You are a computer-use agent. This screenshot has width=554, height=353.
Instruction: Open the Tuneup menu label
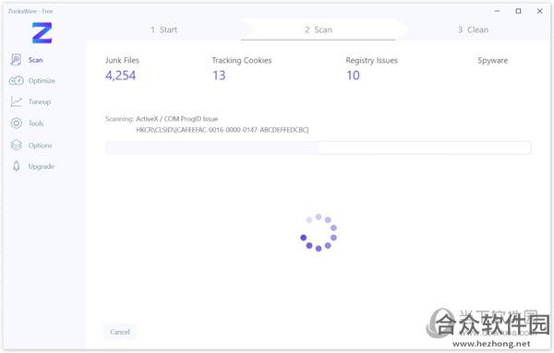pyautogui.click(x=40, y=102)
